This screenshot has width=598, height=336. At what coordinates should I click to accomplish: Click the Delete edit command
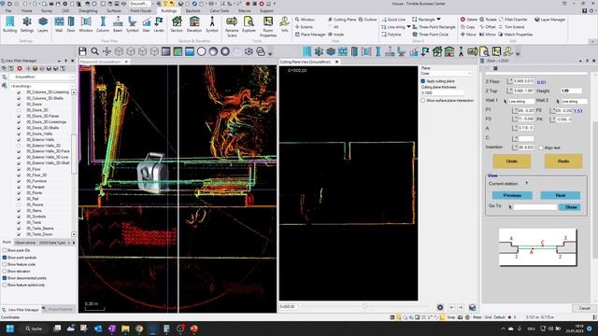[469, 20]
